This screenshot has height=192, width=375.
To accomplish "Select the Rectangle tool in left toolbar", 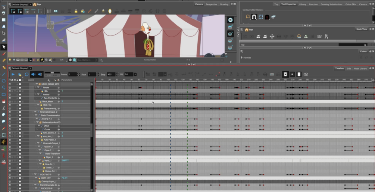I will click(x=4, y=95).
